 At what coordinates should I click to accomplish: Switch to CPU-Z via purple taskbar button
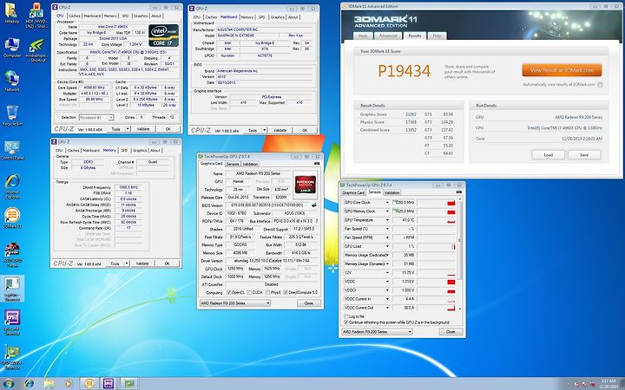[x=109, y=384]
